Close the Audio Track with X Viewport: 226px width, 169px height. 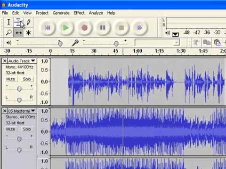coord(5,61)
